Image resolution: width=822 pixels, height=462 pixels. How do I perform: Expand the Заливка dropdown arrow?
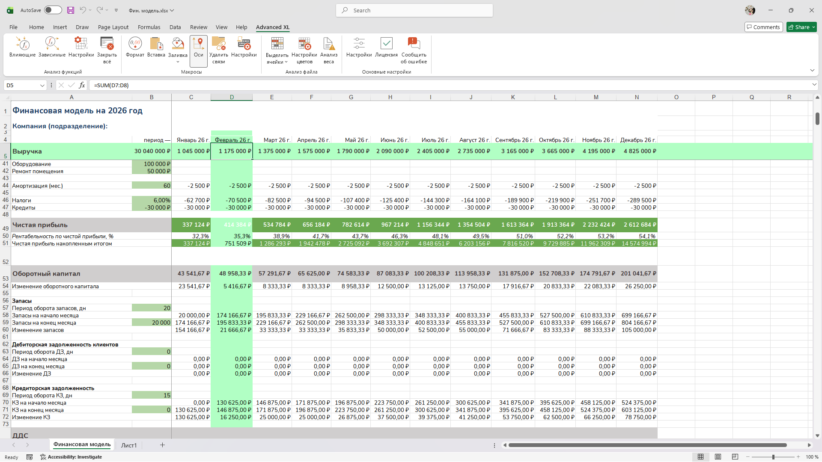tap(178, 62)
